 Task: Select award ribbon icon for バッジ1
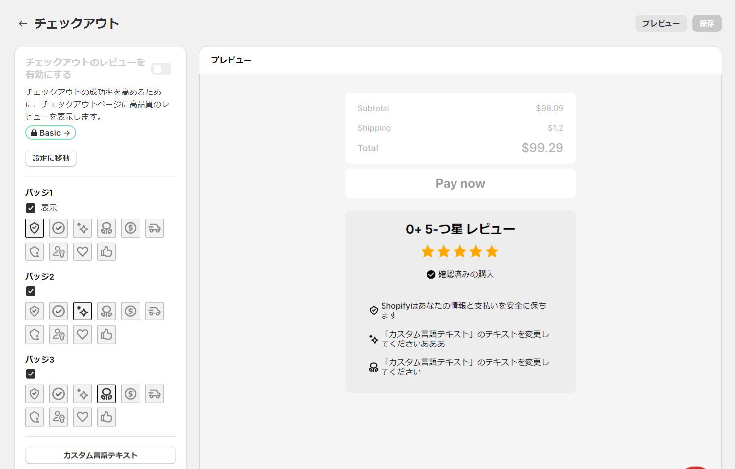point(106,228)
